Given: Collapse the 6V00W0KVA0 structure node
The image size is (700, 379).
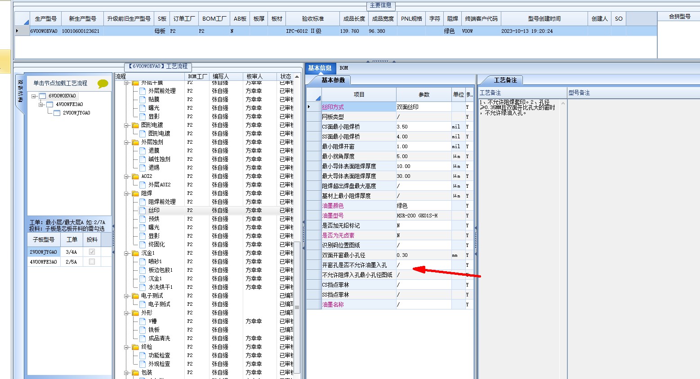Looking at the screenshot, I should [33, 96].
